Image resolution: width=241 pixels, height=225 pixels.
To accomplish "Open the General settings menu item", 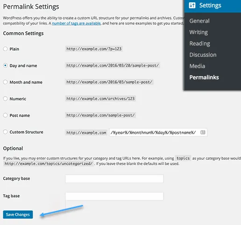I will (x=199, y=21).
